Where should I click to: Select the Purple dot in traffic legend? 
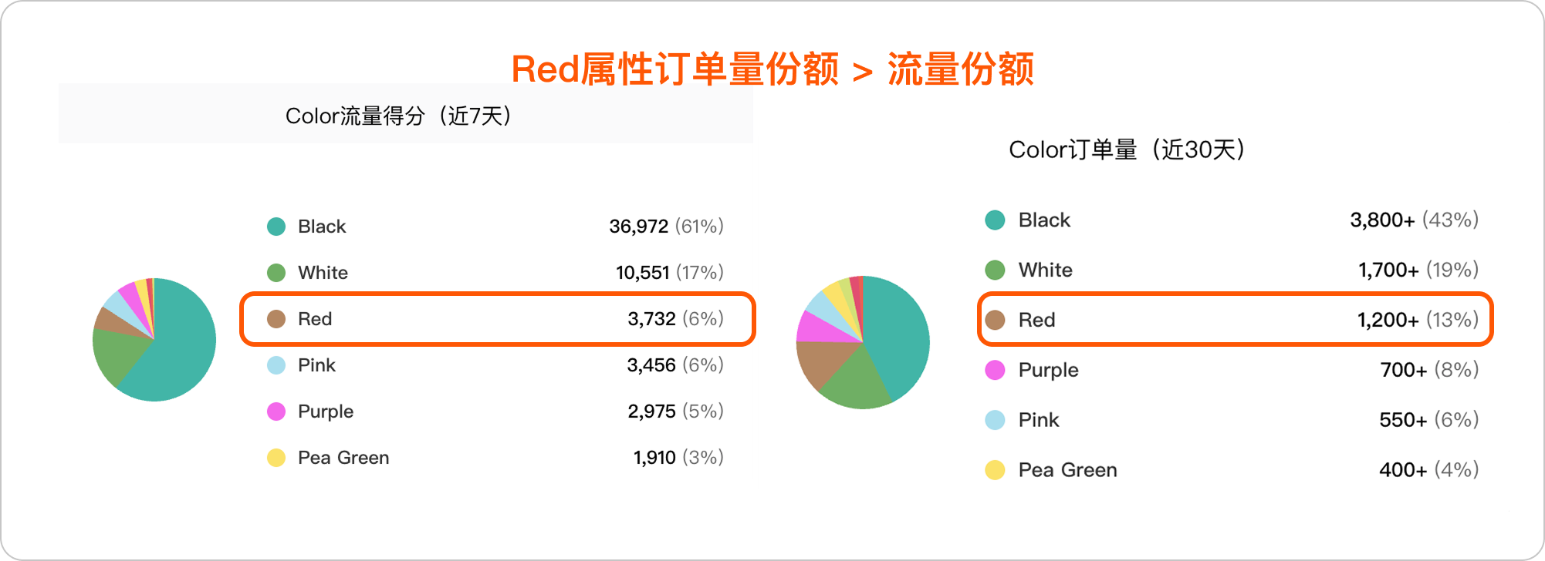pyautogui.click(x=276, y=412)
